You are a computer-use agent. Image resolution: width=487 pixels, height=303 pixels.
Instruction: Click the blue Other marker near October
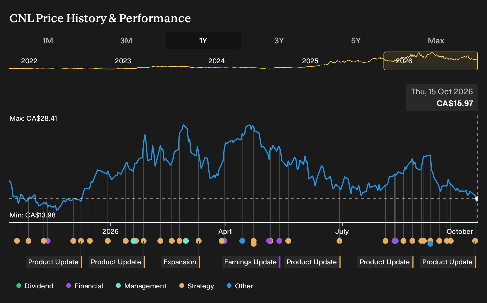pos(430,244)
